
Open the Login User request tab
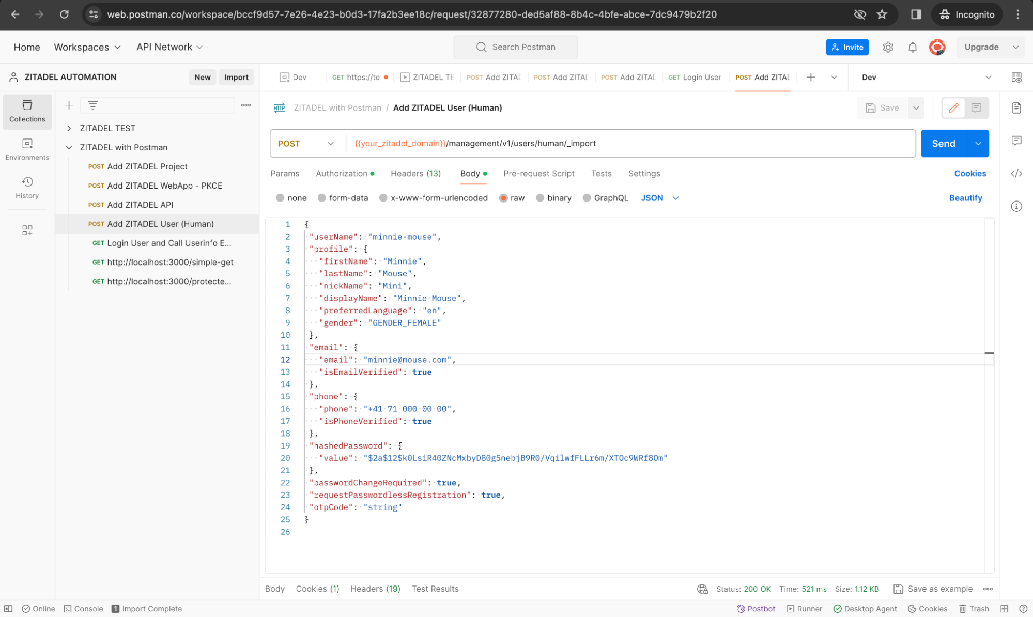[x=694, y=77]
